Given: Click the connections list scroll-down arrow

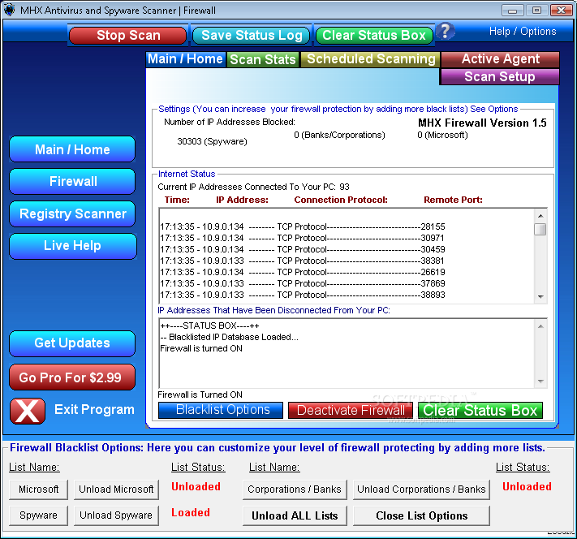Looking at the screenshot, I should pyautogui.click(x=540, y=297).
